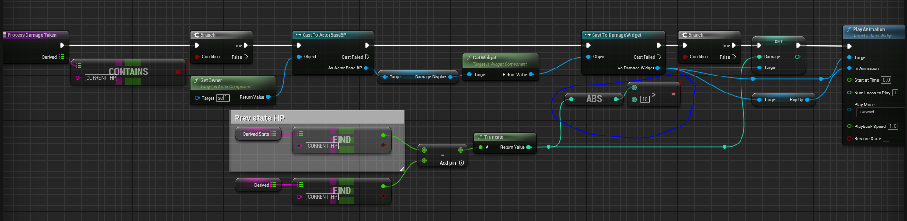The height and width of the screenshot is (221, 907).
Task: Click the Derived output pin on Process Damage Taken
Action: click(x=61, y=57)
